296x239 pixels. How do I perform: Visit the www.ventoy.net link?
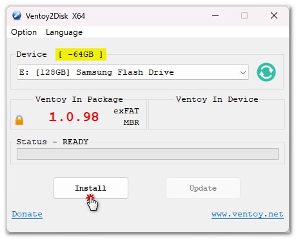coord(248,214)
